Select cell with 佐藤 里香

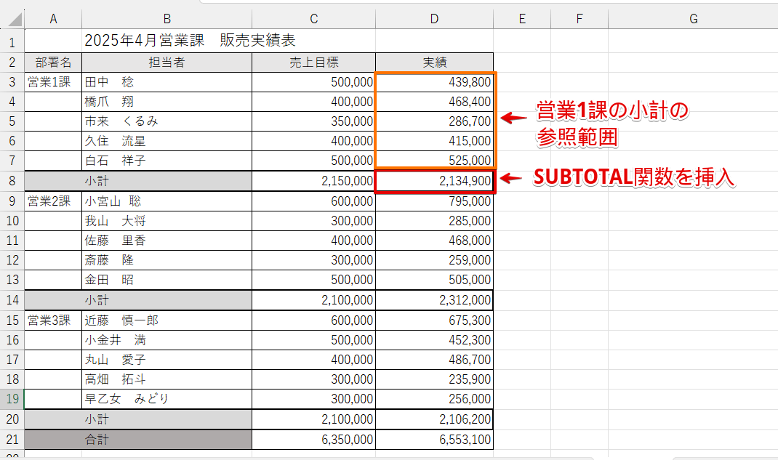pos(167,241)
